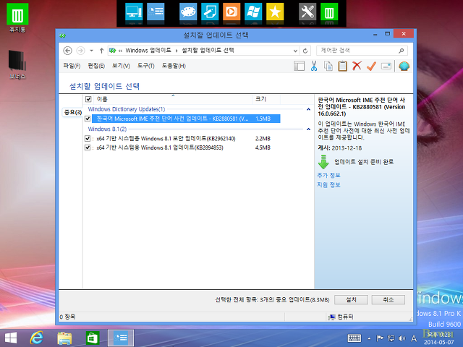
Task: Open the 보너스 desktop folder icon
Action: (x=17, y=64)
